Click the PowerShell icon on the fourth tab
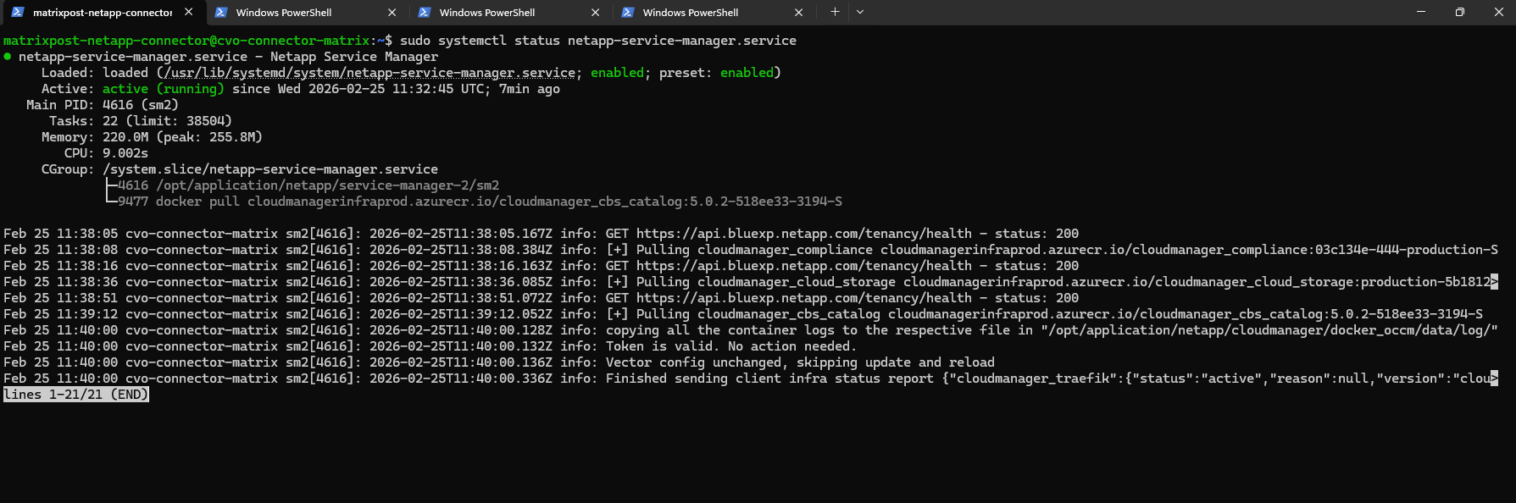 pyautogui.click(x=628, y=12)
